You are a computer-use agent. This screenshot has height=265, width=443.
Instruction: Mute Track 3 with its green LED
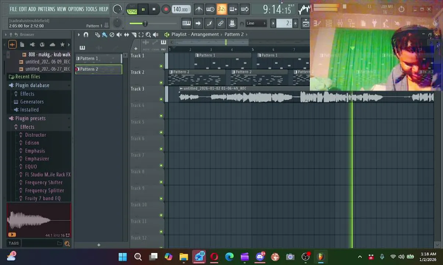coord(161,99)
